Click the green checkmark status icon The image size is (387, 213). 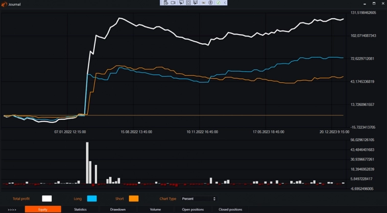tap(218, 3)
